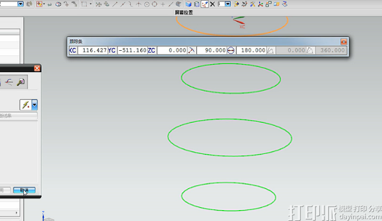Open the small dropdown next to X icon
Viewport: 382px width, 221px height.
(228, 4)
